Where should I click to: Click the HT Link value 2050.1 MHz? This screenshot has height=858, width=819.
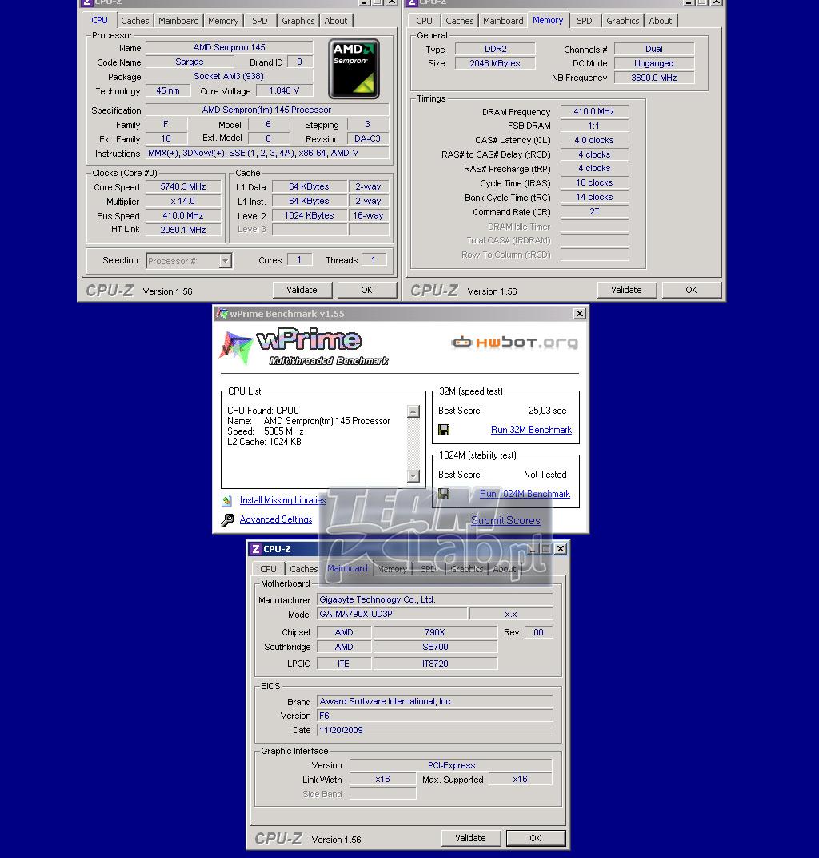coord(183,230)
